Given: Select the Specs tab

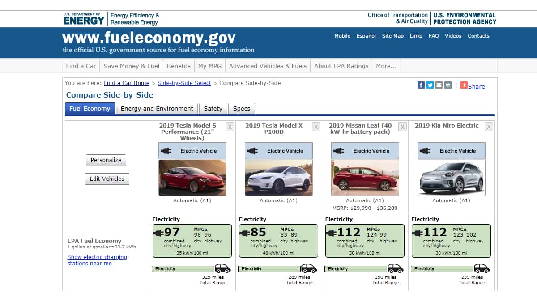Looking at the screenshot, I should pyautogui.click(x=242, y=109).
